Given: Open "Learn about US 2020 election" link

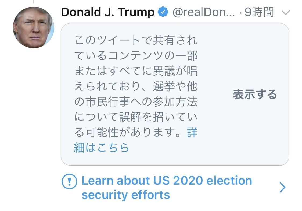Looking at the screenshot, I should [x=167, y=180].
